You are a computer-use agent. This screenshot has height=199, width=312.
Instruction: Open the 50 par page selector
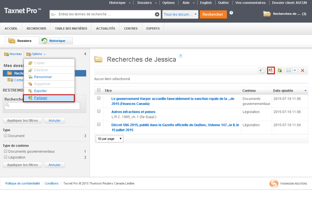tap(109, 139)
